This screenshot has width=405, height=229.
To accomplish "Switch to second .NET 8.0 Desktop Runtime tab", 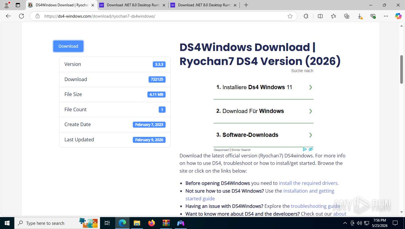I will pos(133,5).
